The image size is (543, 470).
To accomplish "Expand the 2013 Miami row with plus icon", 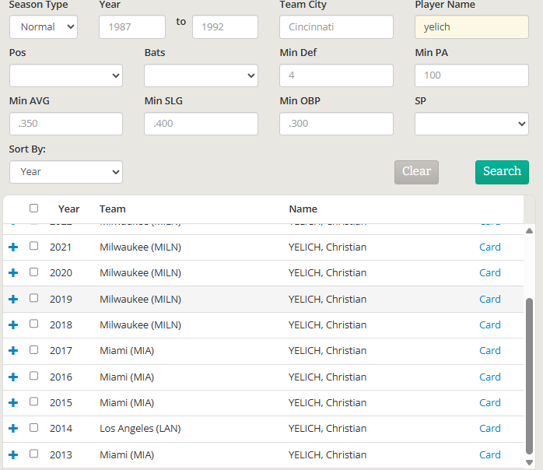I will (13, 454).
